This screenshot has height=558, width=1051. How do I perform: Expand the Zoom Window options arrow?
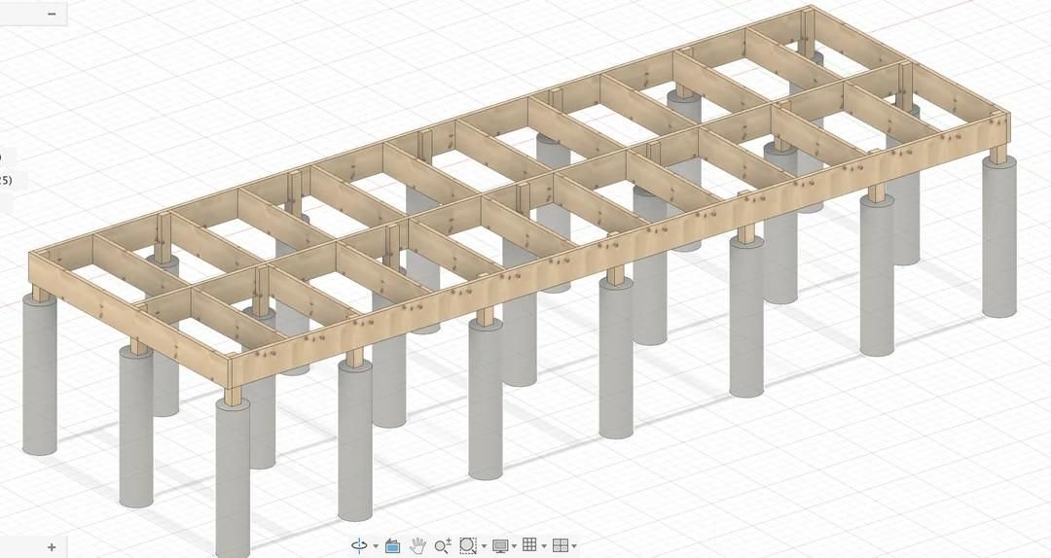click(484, 546)
